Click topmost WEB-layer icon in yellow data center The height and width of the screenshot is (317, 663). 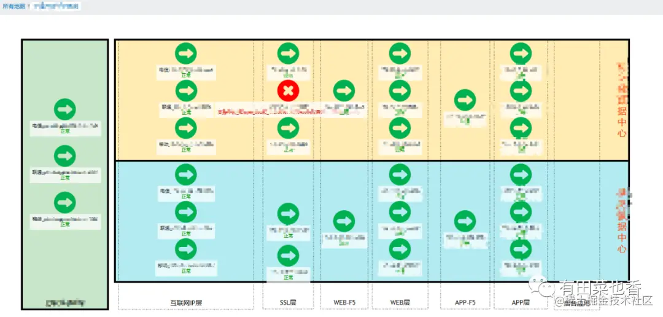coord(400,53)
